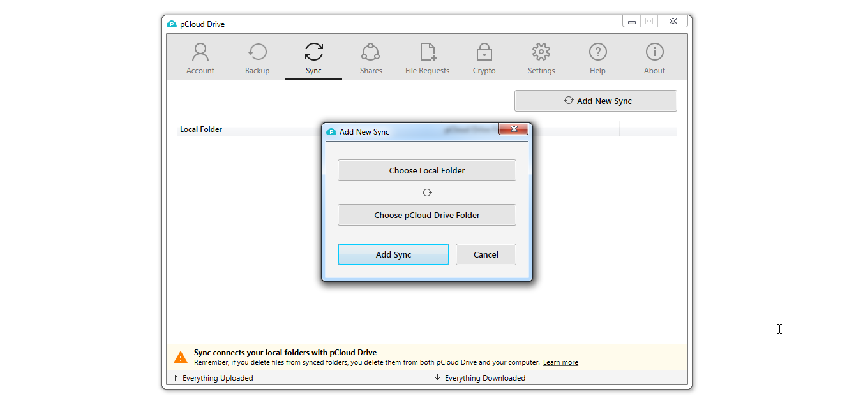Click the pCloud logo in main title bar

click(x=171, y=24)
